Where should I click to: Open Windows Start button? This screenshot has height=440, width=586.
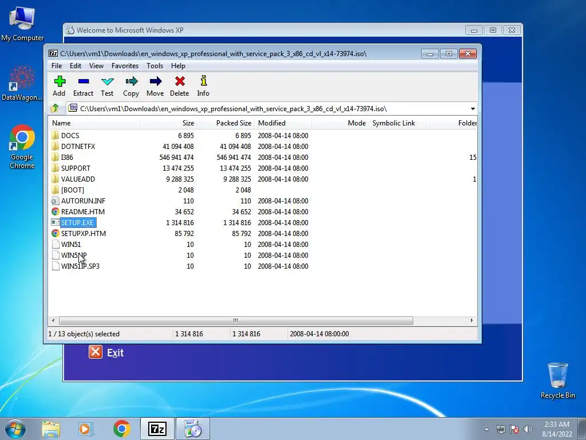pyautogui.click(x=15, y=429)
